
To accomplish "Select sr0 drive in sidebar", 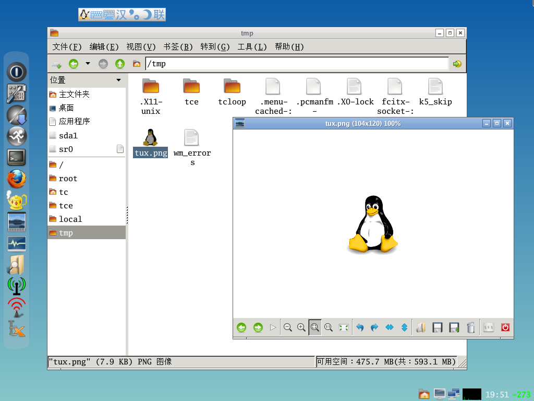I will pos(87,149).
